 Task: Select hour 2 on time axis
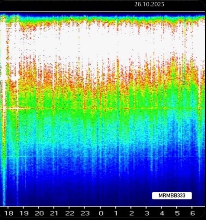[x=131, y=213]
